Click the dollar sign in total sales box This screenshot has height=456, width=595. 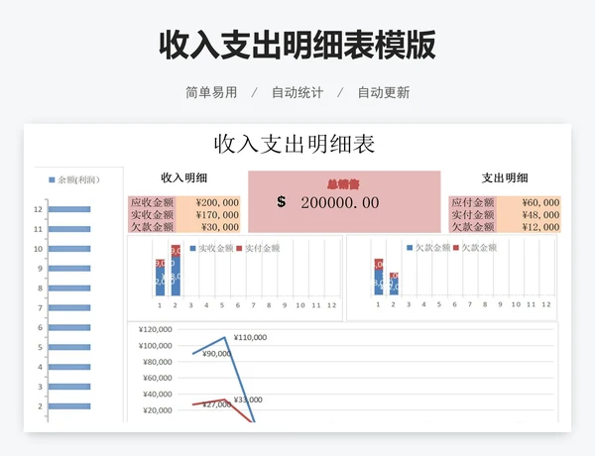coord(282,201)
